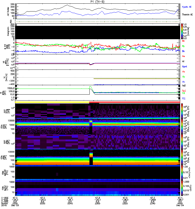The height and width of the screenshot is (209, 195).
Task: Click the ROI dotted indicator strip
Action: (97, 21)
